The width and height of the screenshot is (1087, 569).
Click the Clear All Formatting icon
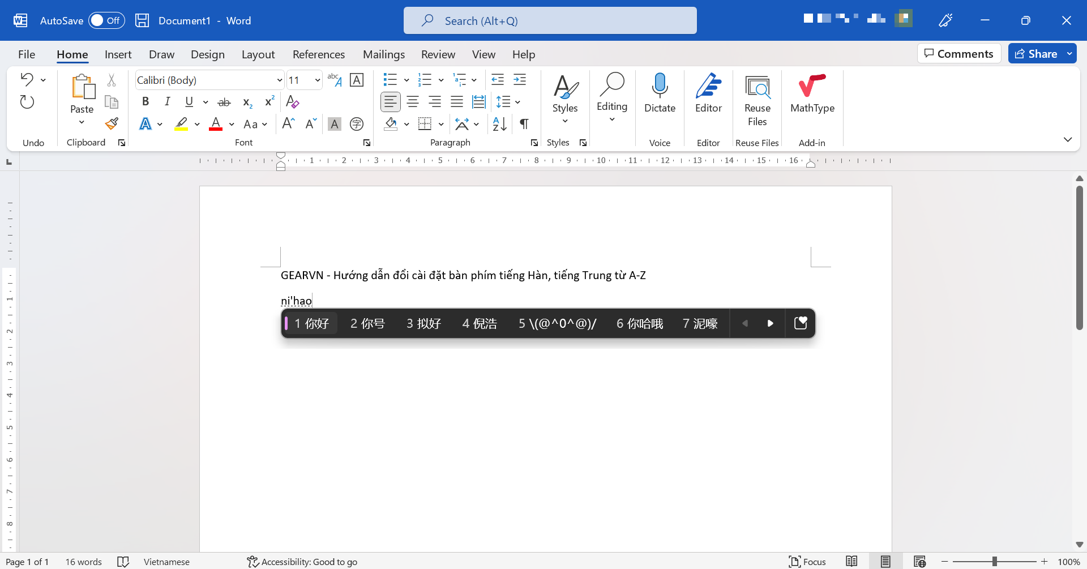(292, 102)
